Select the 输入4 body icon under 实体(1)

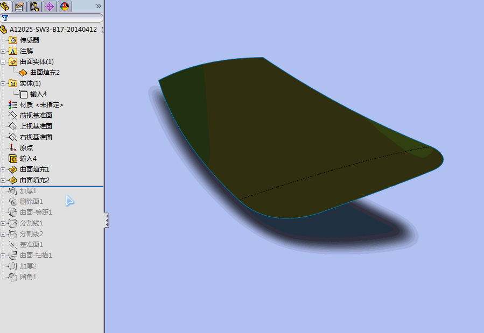23,94
